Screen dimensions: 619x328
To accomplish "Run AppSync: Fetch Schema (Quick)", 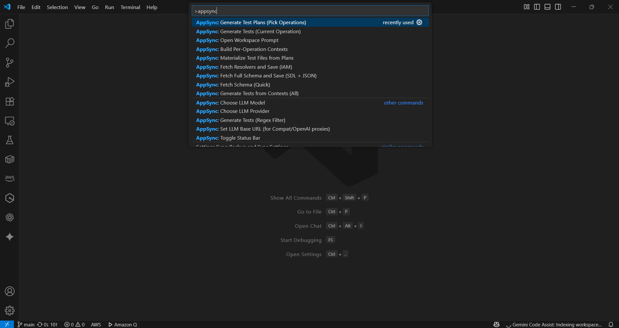I will click(x=310, y=84).
